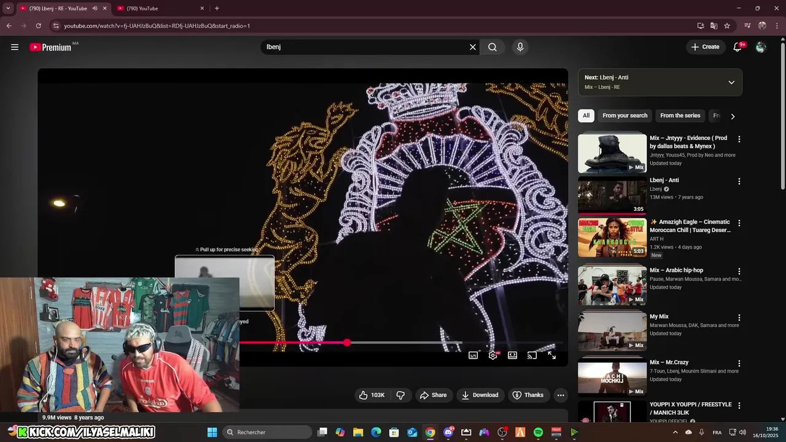The image size is (786, 442).
Task: Open options menu for My Mix
Action: click(739, 318)
